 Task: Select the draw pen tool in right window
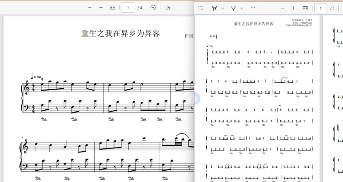(x=233, y=8)
